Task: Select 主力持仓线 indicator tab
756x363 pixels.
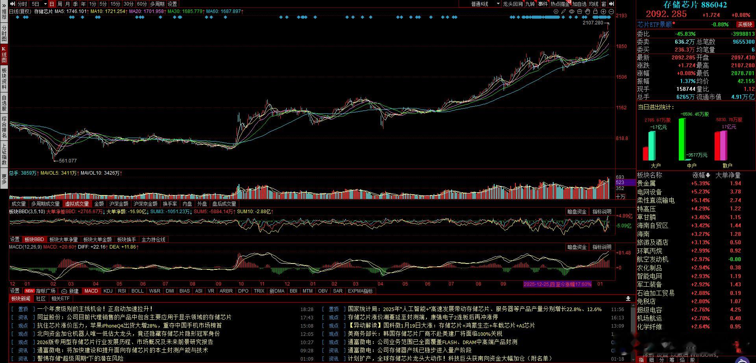Action: click(x=154, y=240)
